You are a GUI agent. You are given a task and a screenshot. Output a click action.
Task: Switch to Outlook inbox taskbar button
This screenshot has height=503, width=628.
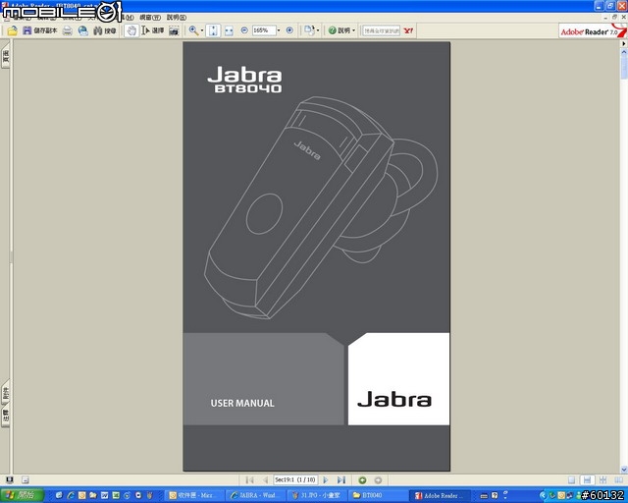[194, 495]
